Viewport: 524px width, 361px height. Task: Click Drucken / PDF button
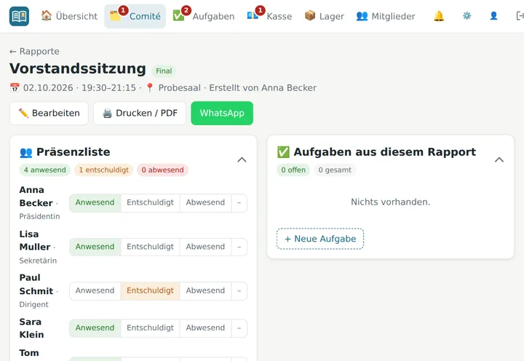140,114
